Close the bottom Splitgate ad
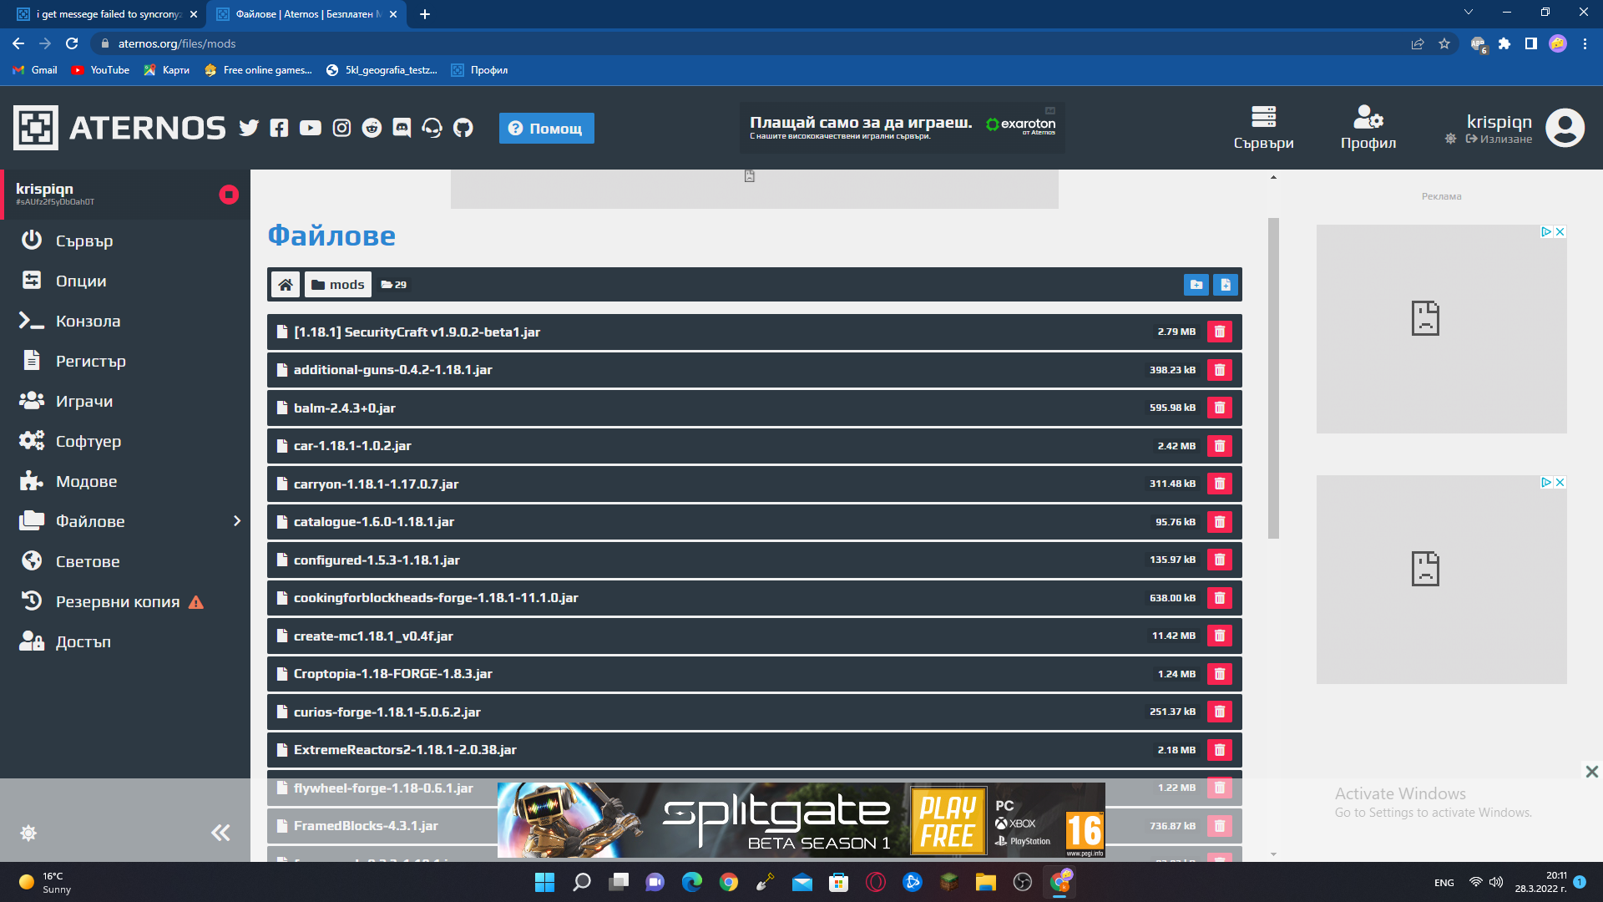Viewport: 1603px width, 902px height. pos(1591,772)
